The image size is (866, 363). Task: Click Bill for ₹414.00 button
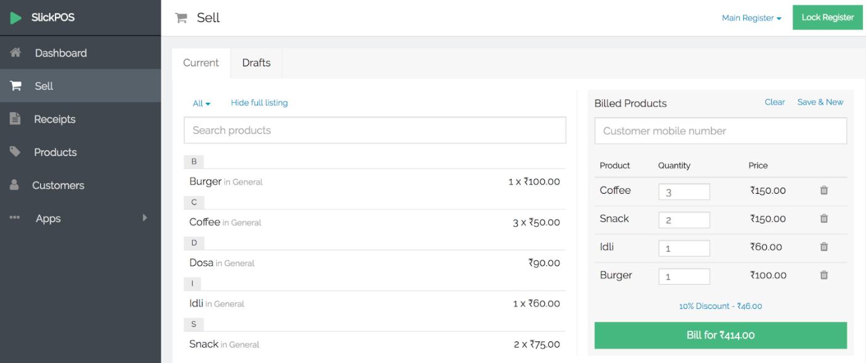click(x=720, y=335)
